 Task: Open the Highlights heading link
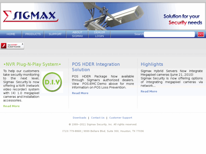(152, 64)
